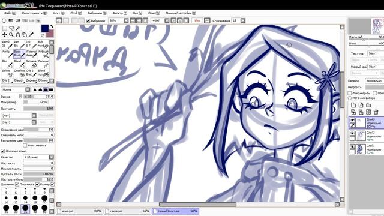The height and width of the screenshot is (216, 384).
Task: Click the horizontal canvas scrollbar
Action: pyautogui.click(x=197, y=204)
